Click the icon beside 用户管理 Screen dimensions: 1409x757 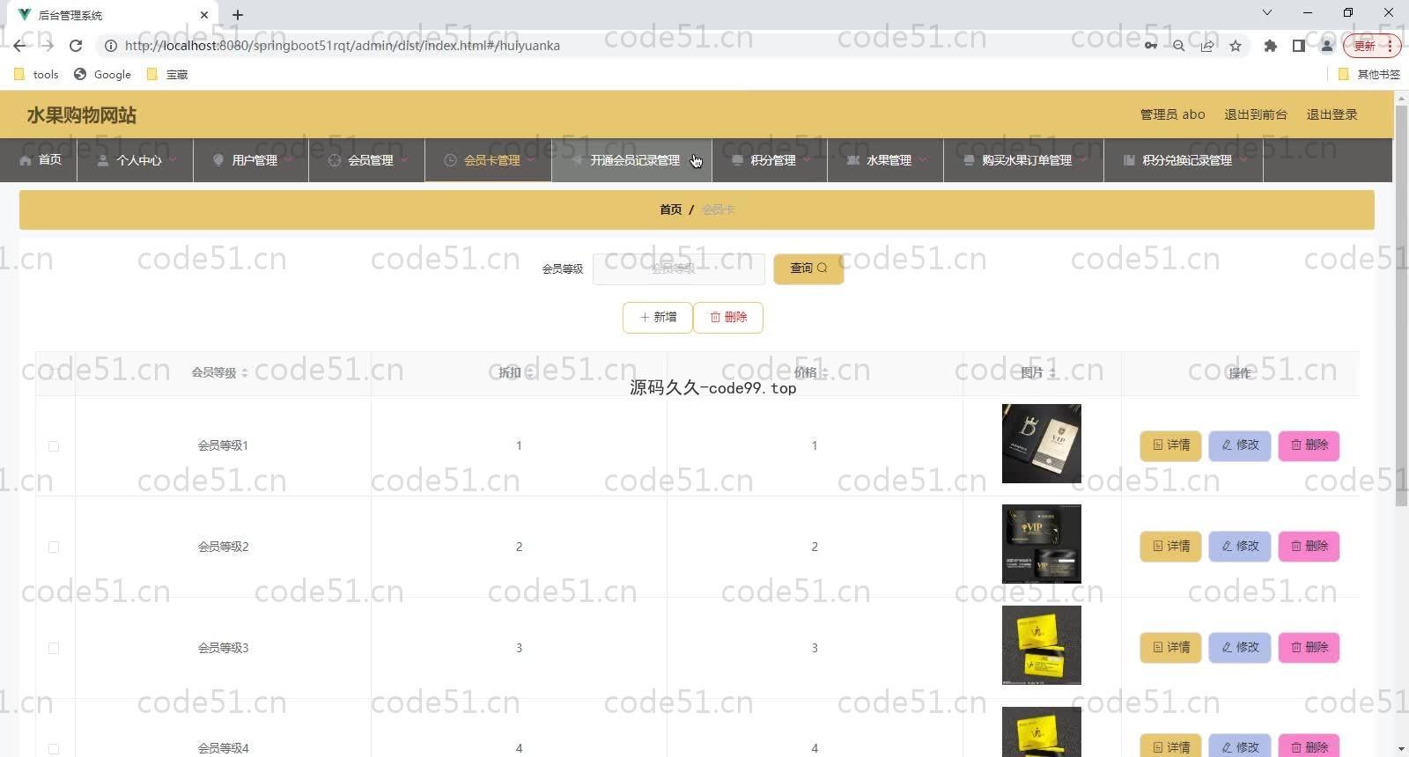click(x=218, y=160)
